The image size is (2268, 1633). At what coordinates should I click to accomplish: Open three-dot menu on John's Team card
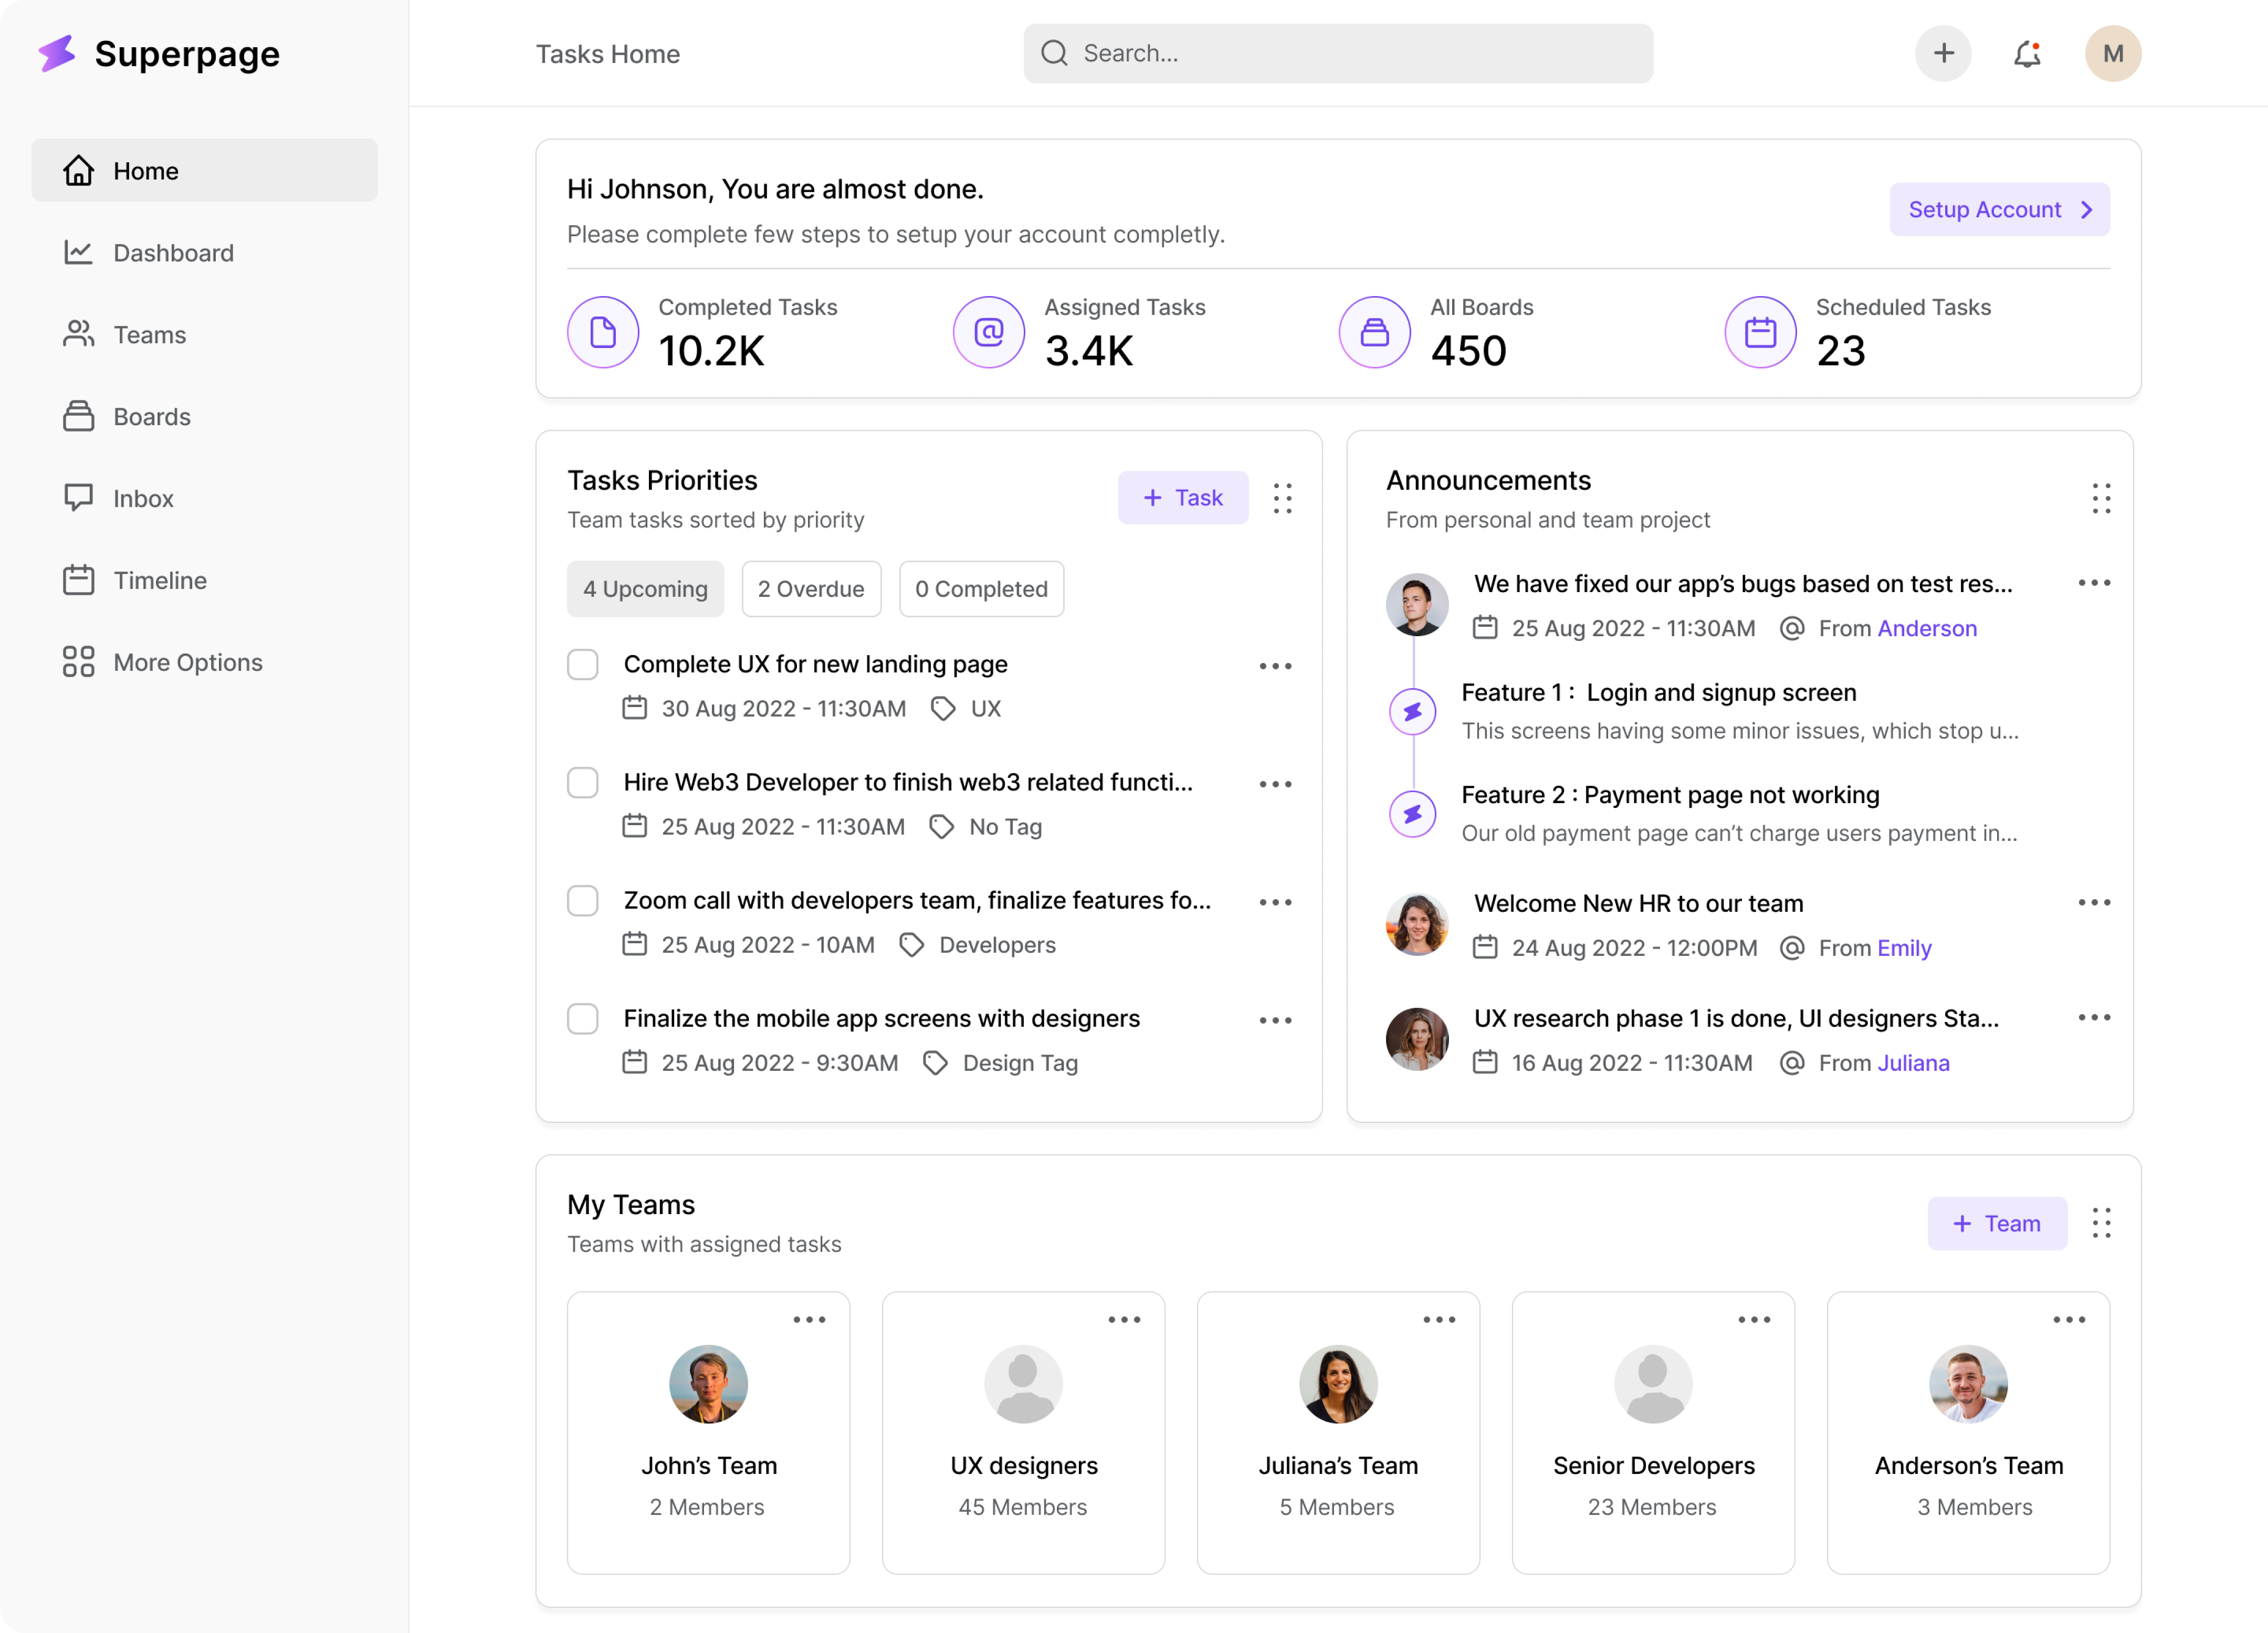point(809,1320)
